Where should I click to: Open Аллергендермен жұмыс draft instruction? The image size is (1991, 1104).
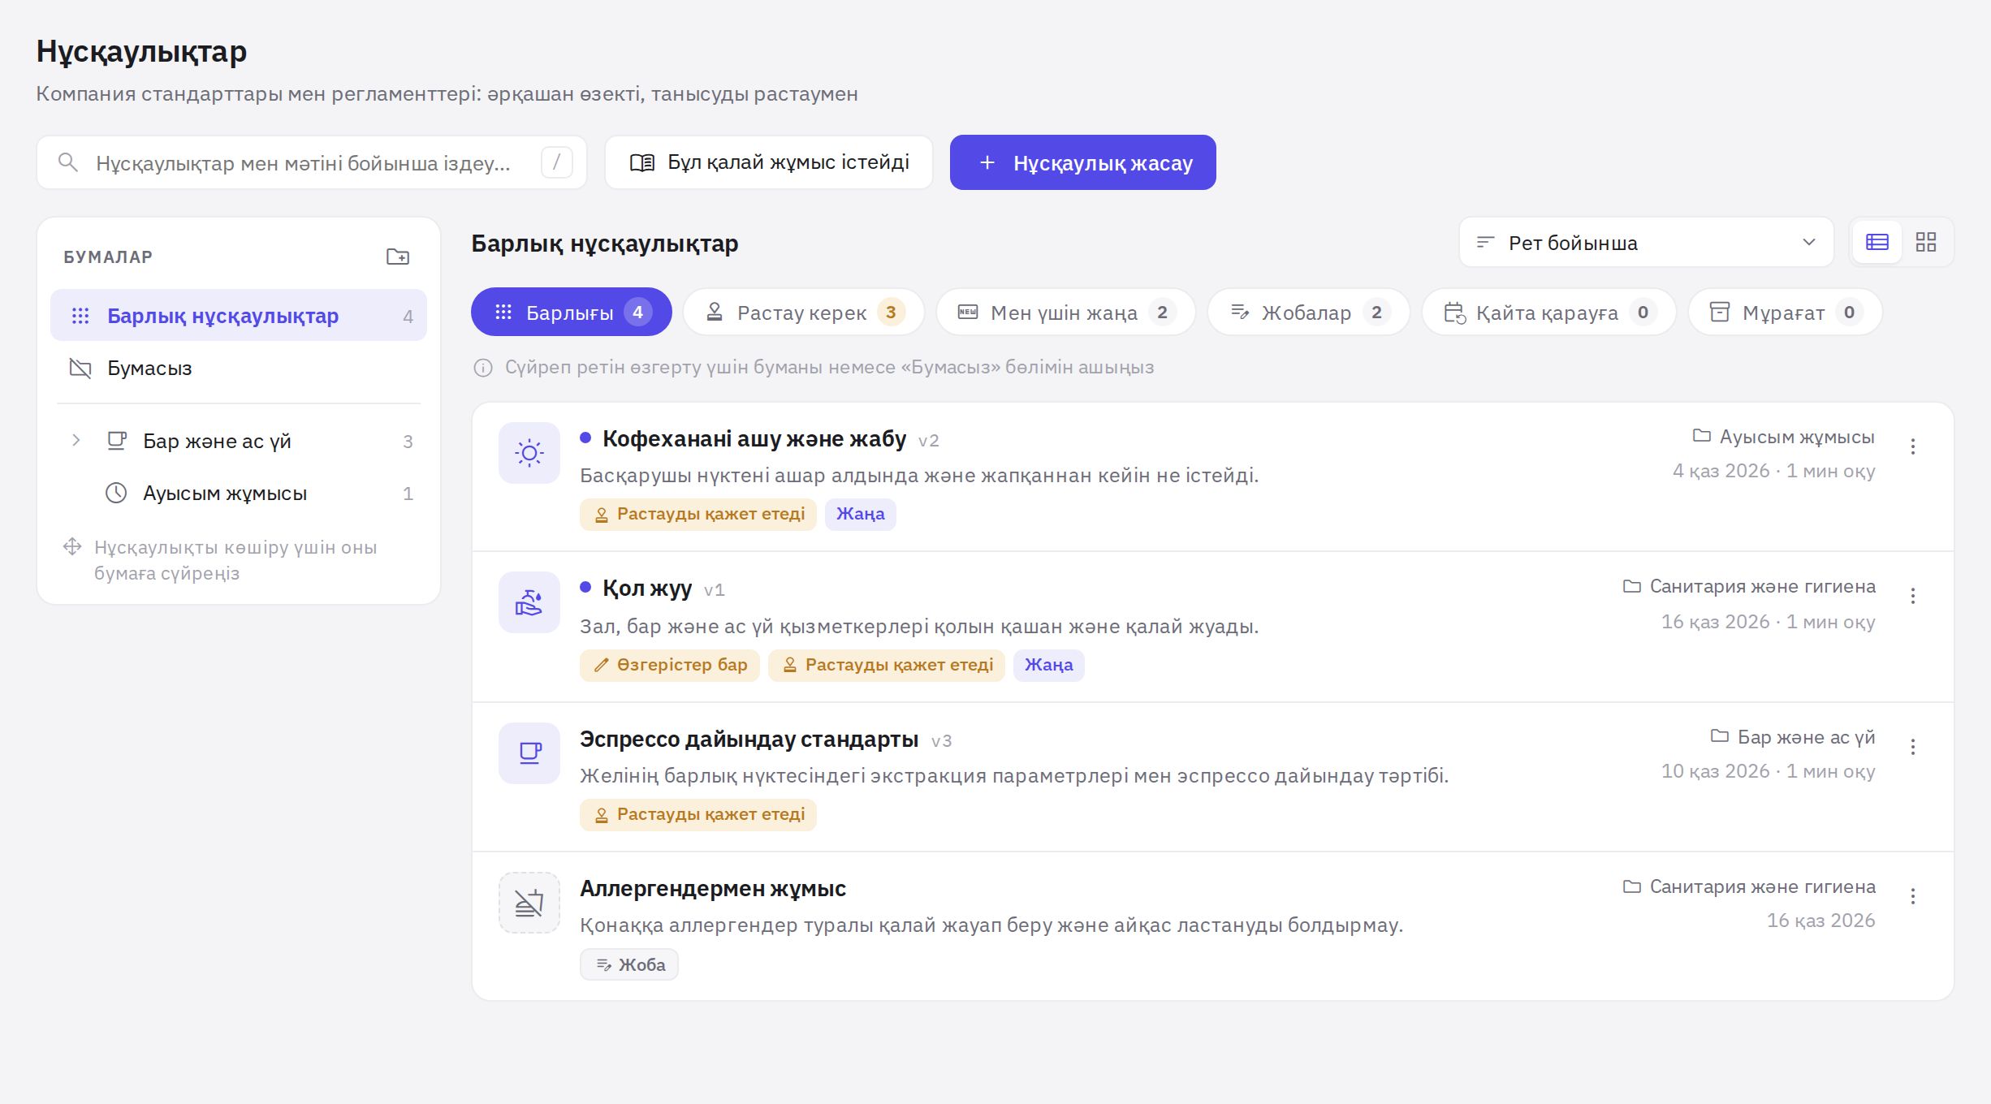712,888
